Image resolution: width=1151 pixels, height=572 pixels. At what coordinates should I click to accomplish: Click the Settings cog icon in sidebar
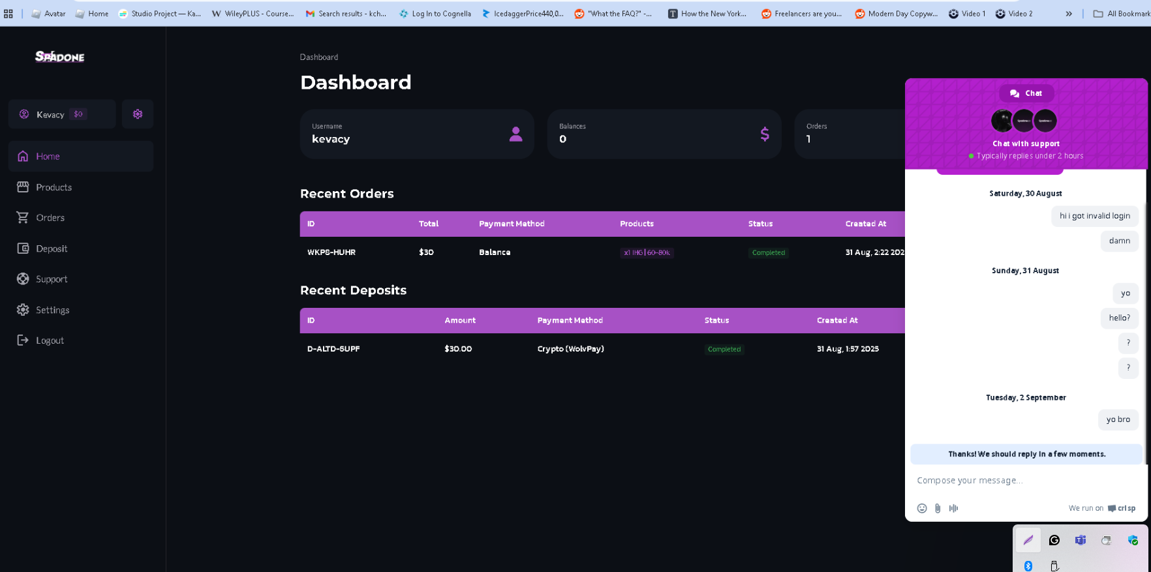[x=23, y=310]
